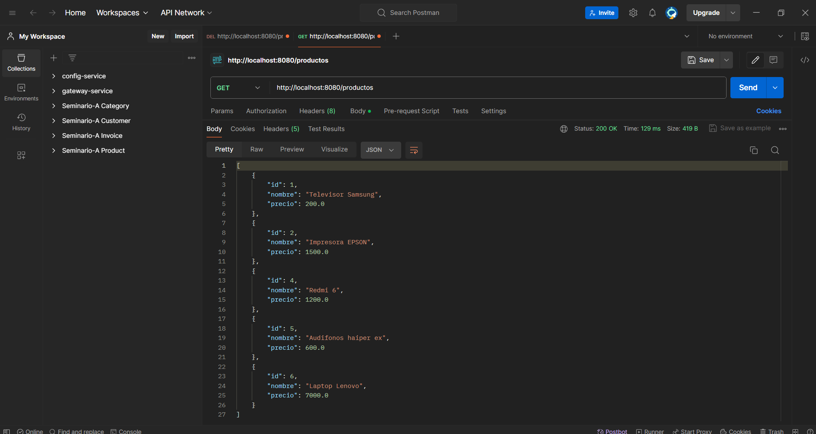This screenshot has height=434, width=816.
Task: Search within the response body
Action: (775, 150)
